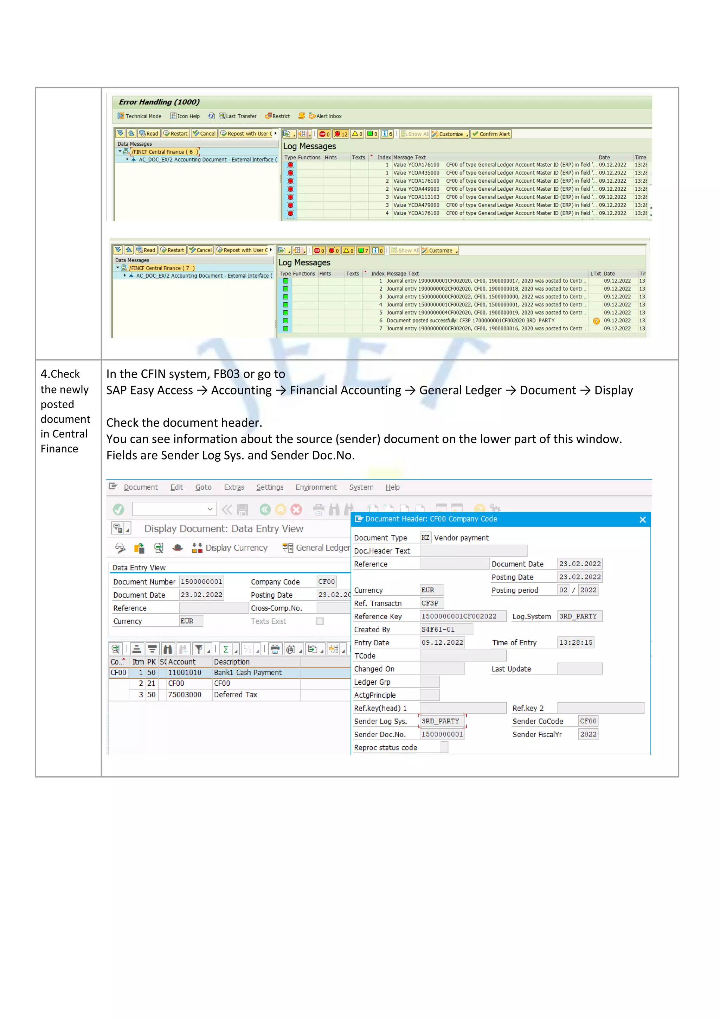Click the green Enter checkmark icon
720x1019 pixels.
[x=118, y=509]
